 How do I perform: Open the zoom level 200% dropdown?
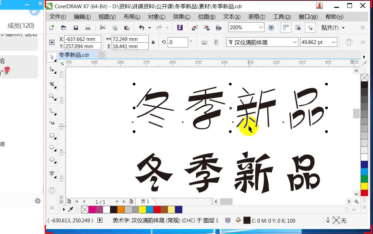click(261, 27)
